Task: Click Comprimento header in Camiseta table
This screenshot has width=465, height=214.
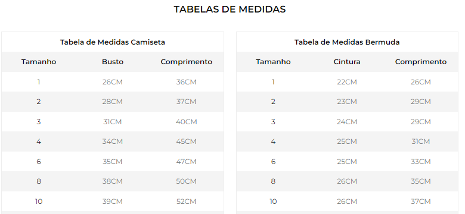Action: 186,62
